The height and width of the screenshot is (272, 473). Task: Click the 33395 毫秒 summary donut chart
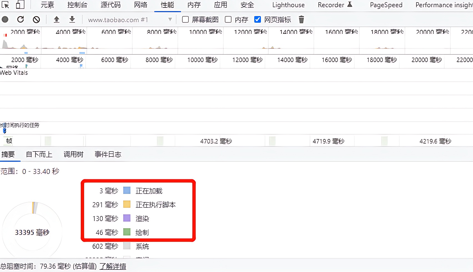[x=32, y=232]
